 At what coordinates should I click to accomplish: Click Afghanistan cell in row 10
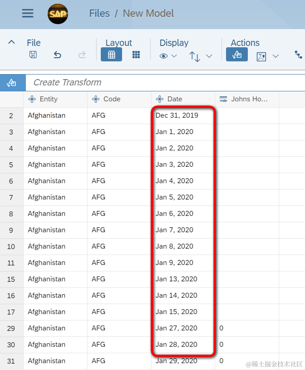pyautogui.click(x=55, y=246)
